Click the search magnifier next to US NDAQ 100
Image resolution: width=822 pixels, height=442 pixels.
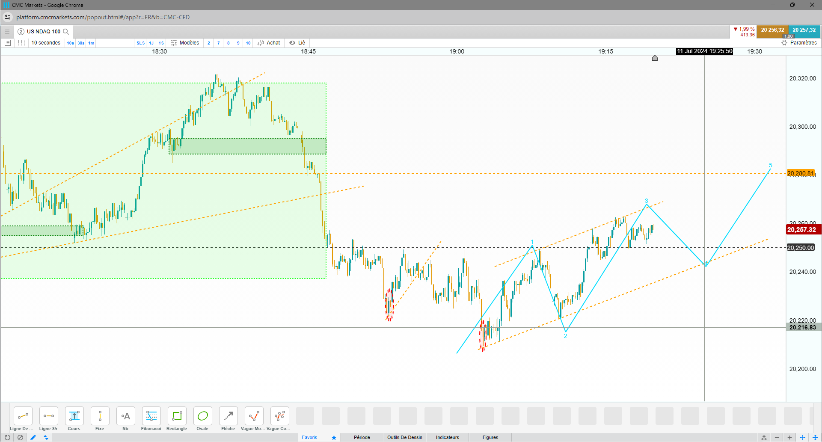(66, 32)
